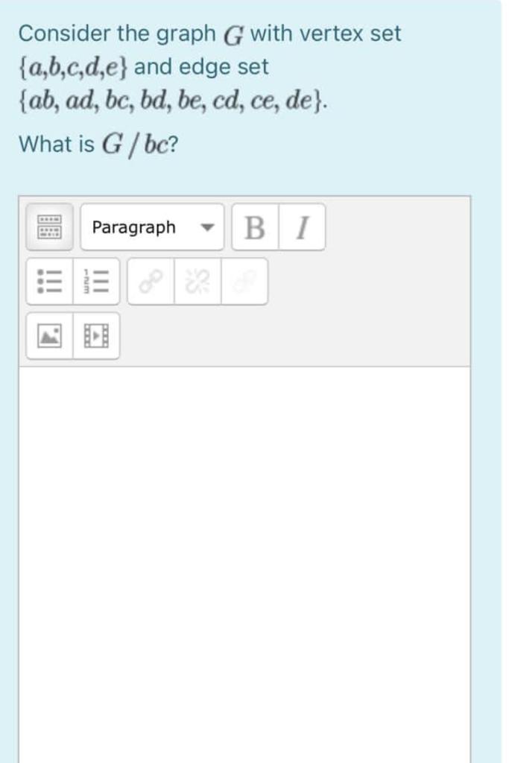The width and height of the screenshot is (509, 763).
Task: Create a numbered list
Action: [95, 282]
